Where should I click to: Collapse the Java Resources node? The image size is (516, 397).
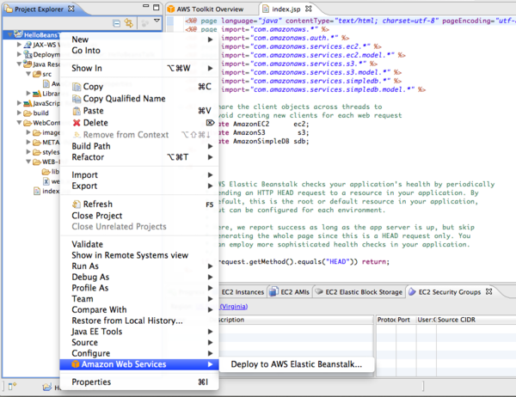(19, 64)
